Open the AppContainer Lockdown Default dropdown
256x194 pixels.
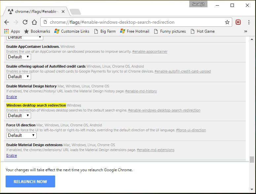(x=18, y=57)
